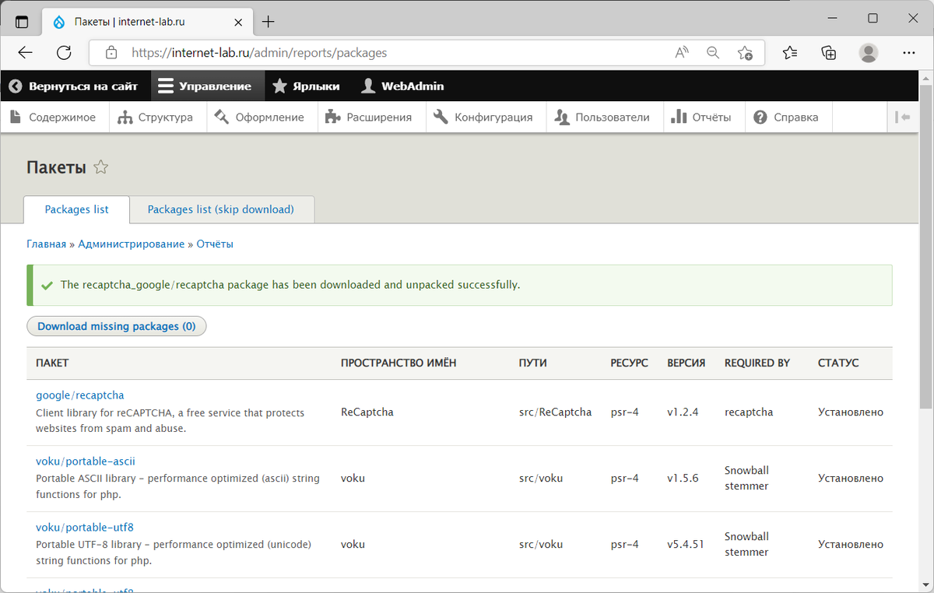Toggle the Ярлыки shortcuts tray
934x593 pixels.
click(x=306, y=86)
